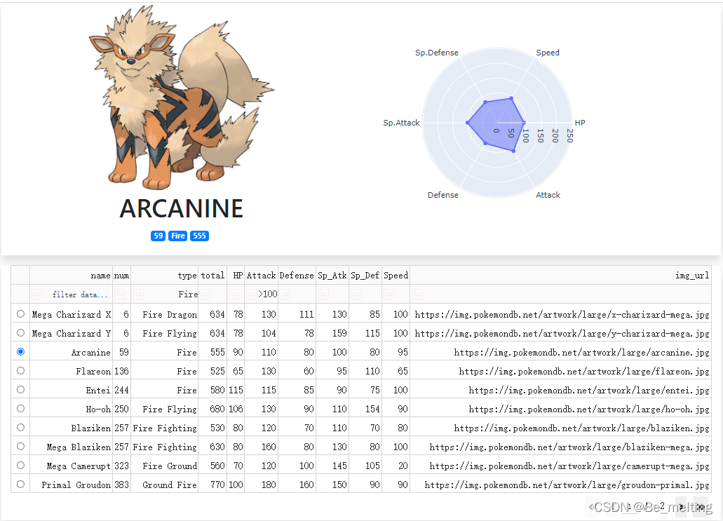Select the Blaziken 530 total row radio button
The width and height of the screenshot is (723, 521).
[20, 428]
